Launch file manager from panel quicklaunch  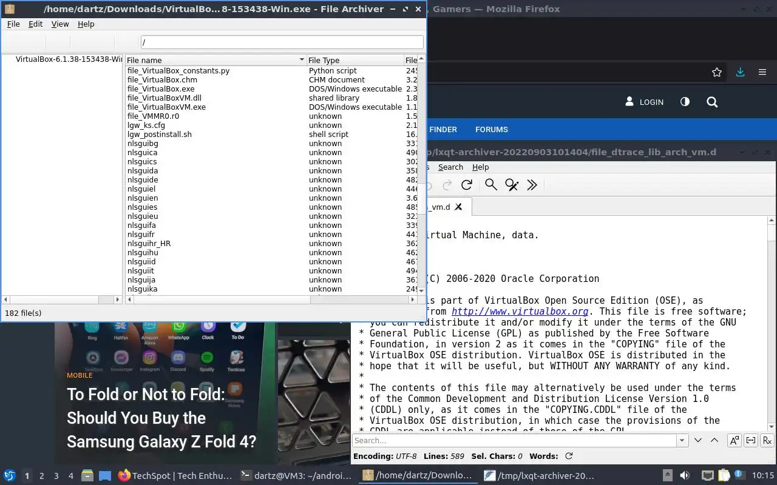[x=87, y=476]
